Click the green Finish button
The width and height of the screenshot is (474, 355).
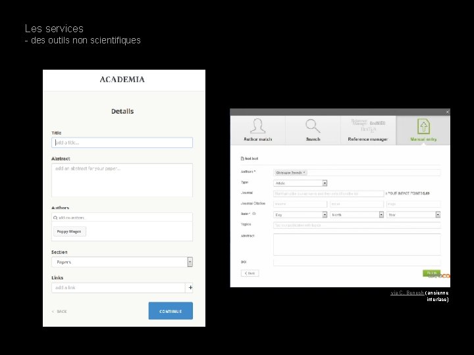coord(431,273)
